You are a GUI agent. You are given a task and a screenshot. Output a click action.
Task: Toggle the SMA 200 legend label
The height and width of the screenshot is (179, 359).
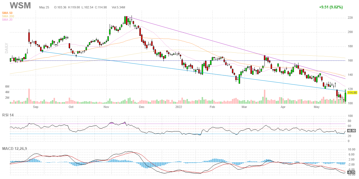pos(8,16)
